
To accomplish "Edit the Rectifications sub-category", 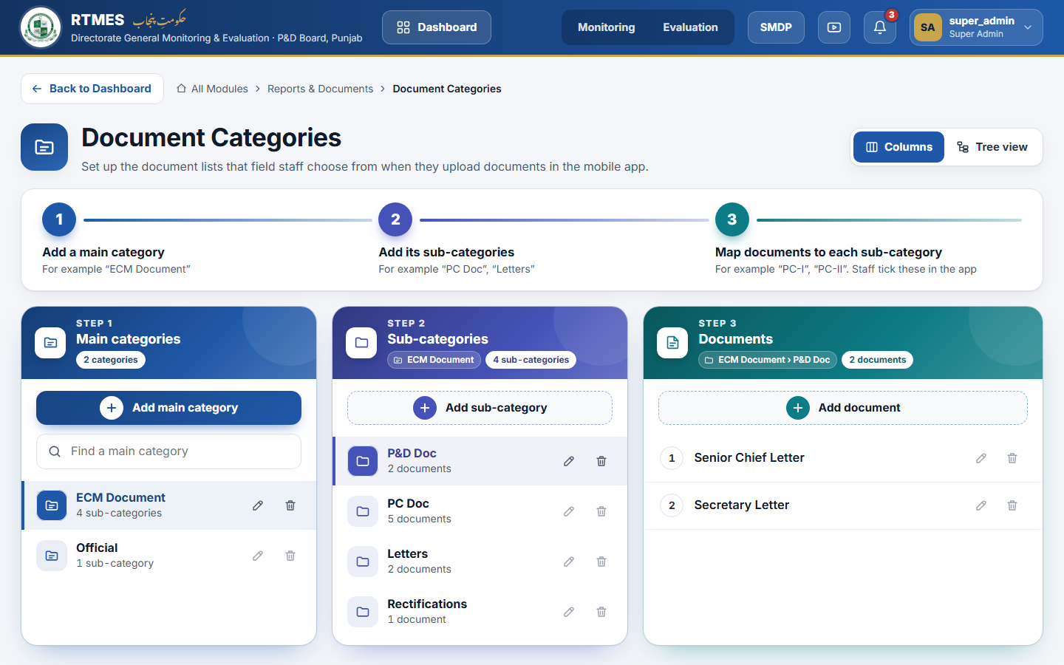I will coord(569,612).
